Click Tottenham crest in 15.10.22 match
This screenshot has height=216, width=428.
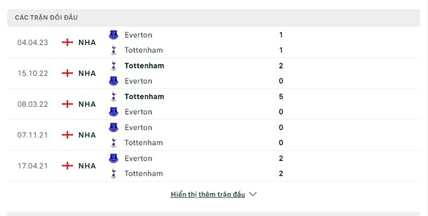[113, 66]
